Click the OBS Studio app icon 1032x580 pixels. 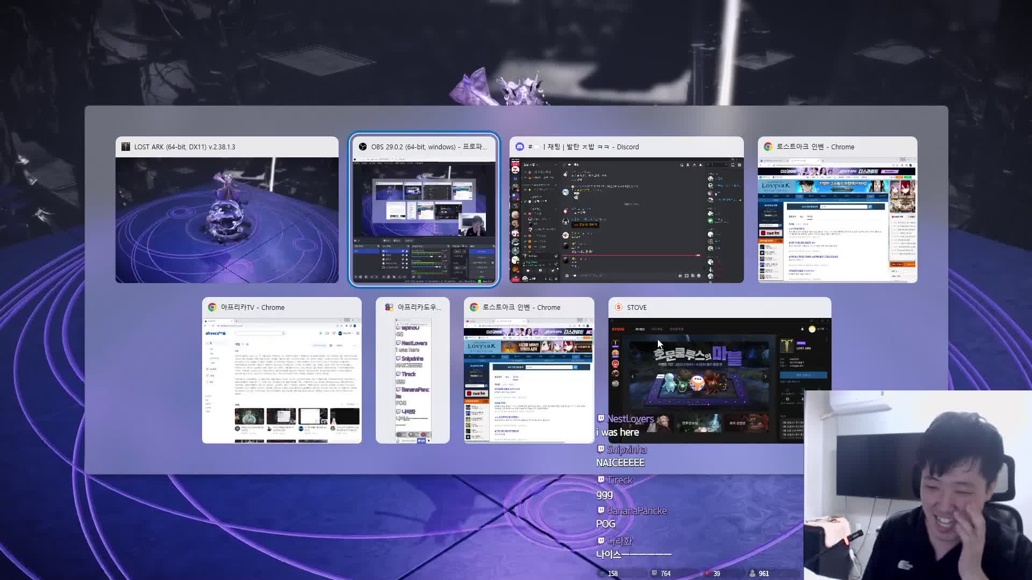tap(363, 147)
